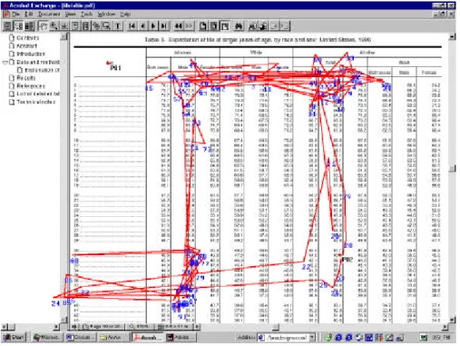Click the zoom percentage status box
The width and height of the screenshot is (460, 346).
pos(141,327)
